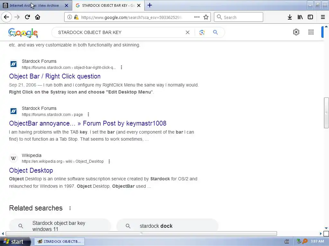The image size is (329, 246).
Task: Open the on-screen keyboard tray icon
Action: (287, 242)
